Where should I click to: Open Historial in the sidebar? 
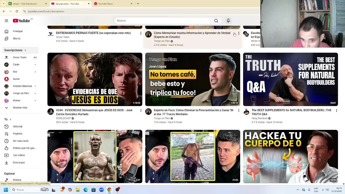20,126
